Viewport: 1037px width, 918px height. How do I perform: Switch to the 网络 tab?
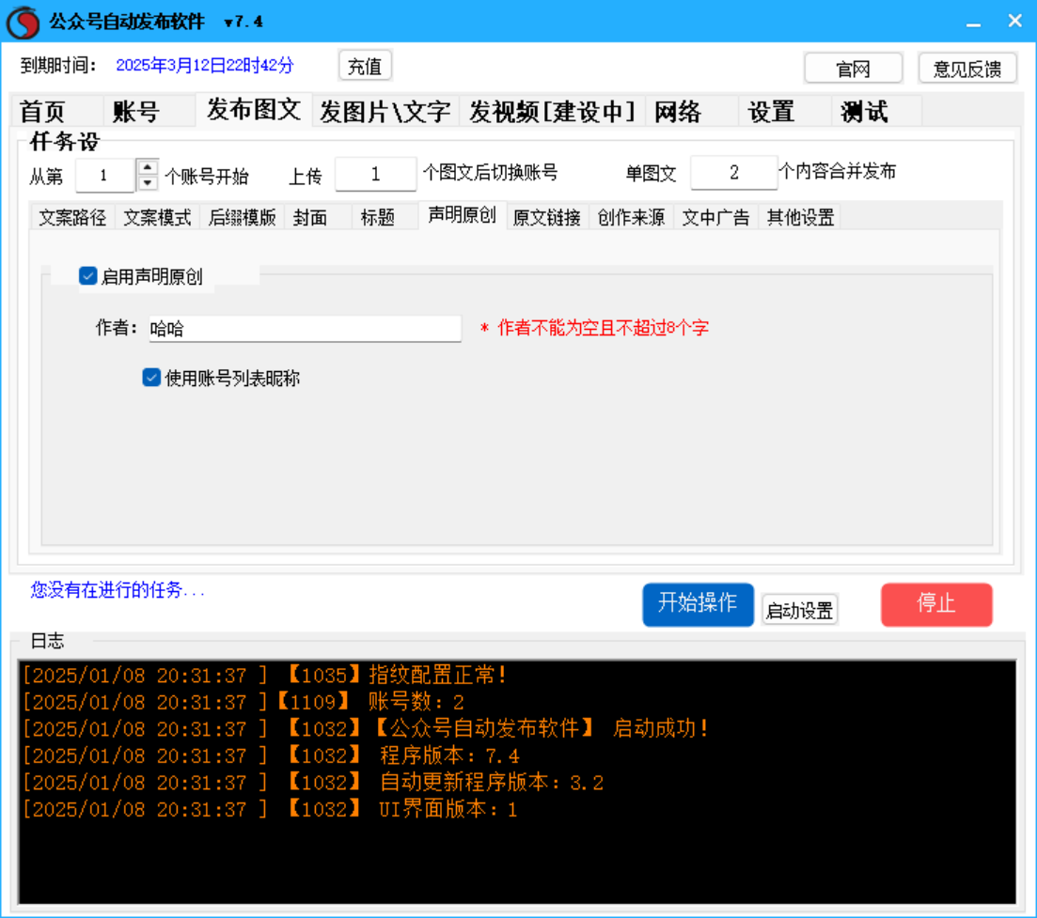coord(693,111)
